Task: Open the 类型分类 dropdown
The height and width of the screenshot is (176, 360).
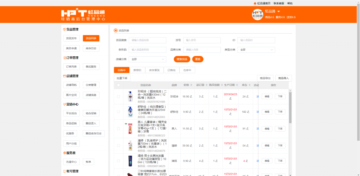Action: pos(256,50)
